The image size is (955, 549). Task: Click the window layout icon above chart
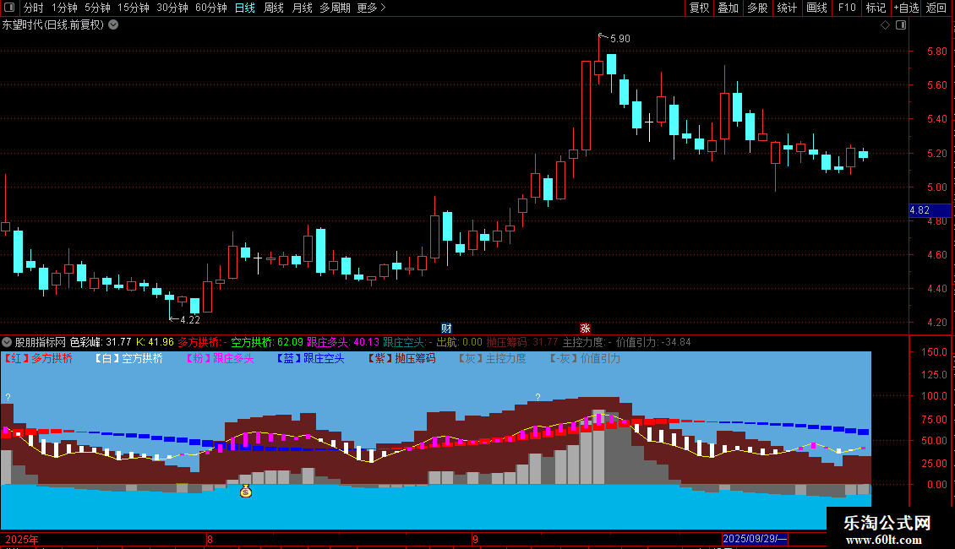[x=901, y=25]
